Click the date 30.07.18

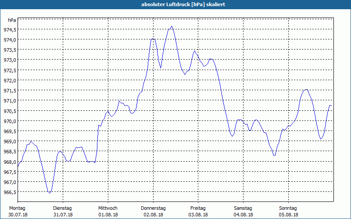coord(18,215)
